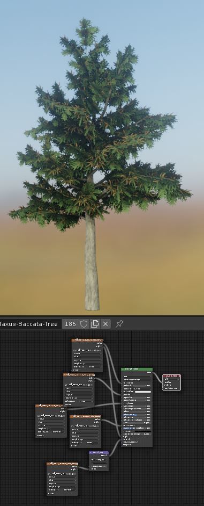Select the red Material Output node
The height and width of the screenshot is (506, 204).
[x=171, y=382]
